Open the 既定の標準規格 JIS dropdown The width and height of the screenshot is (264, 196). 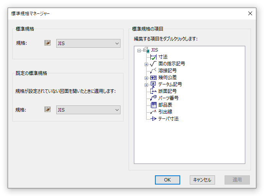(x=88, y=110)
